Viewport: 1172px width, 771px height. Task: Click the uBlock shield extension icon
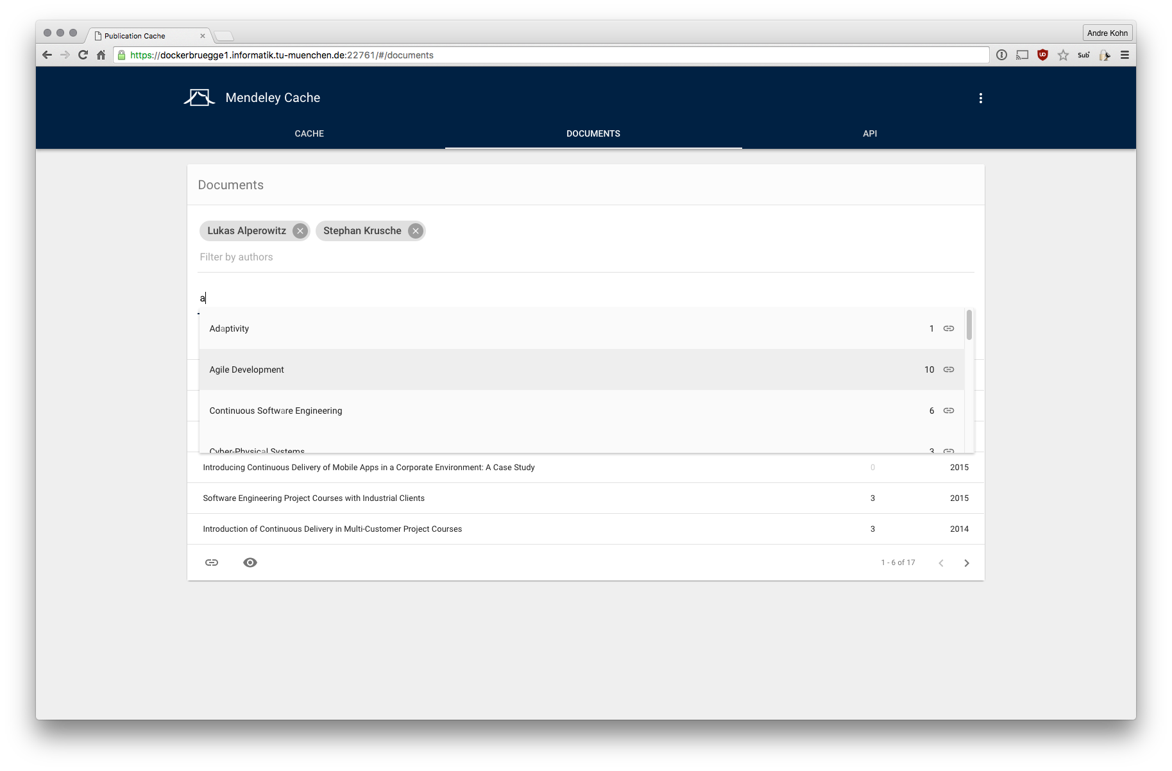click(x=1042, y=55)
